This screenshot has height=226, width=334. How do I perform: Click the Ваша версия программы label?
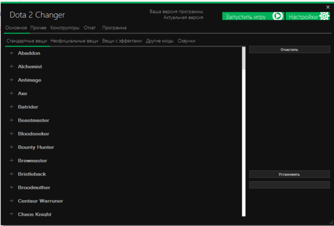[176, 11]
